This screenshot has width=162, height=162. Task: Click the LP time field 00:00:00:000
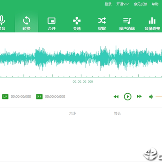point(21,97)
